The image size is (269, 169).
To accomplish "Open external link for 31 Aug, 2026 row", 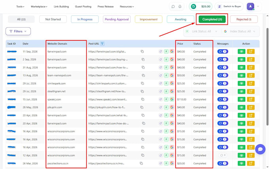I will coord(251,68).
